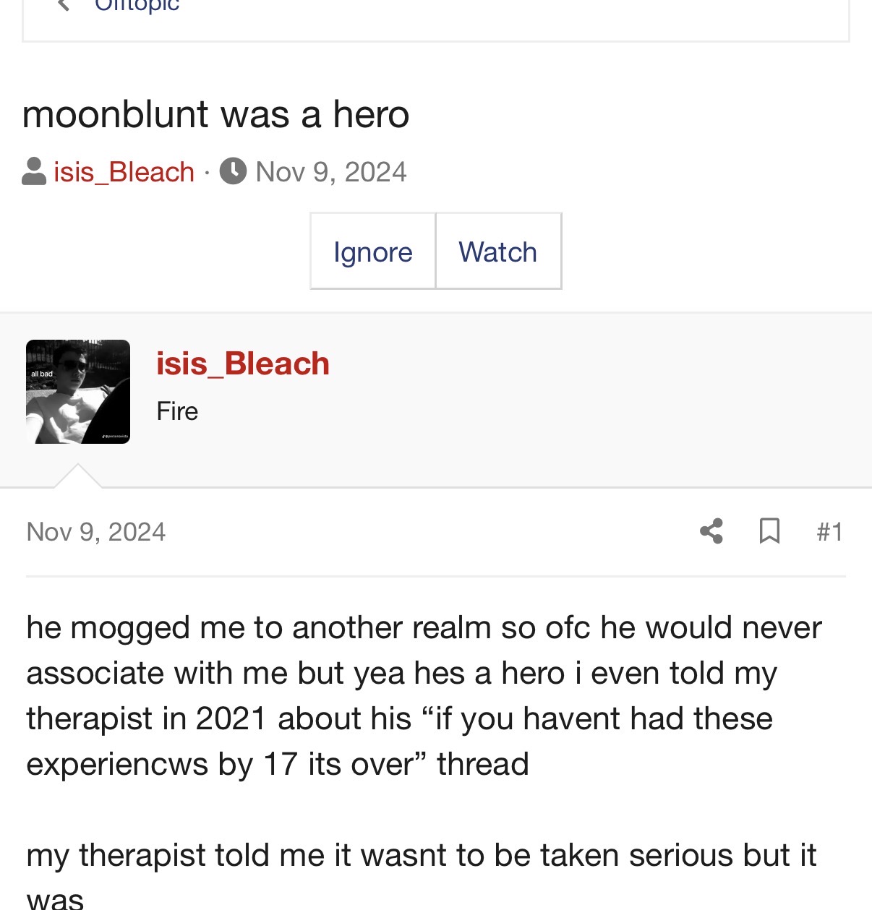The height and width of the screenshot is (910, 872).
Task: Click the clock icon beside thread date
Action: (233, 171)
